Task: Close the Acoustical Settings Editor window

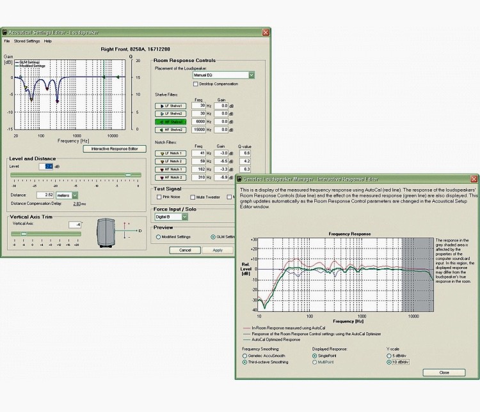Action: (x=266, y=33)
